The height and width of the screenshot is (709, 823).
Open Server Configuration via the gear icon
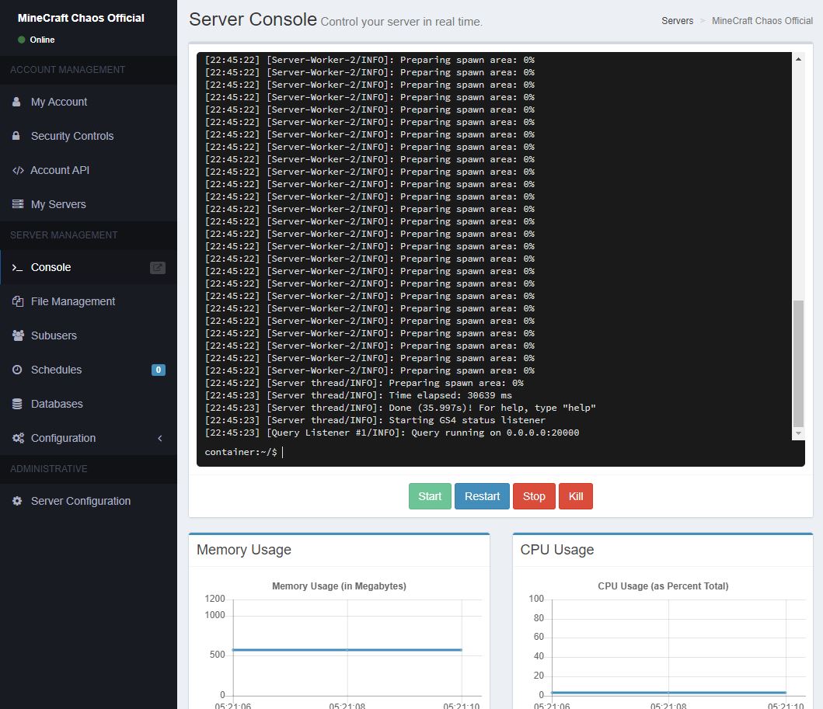pos(17,501)
